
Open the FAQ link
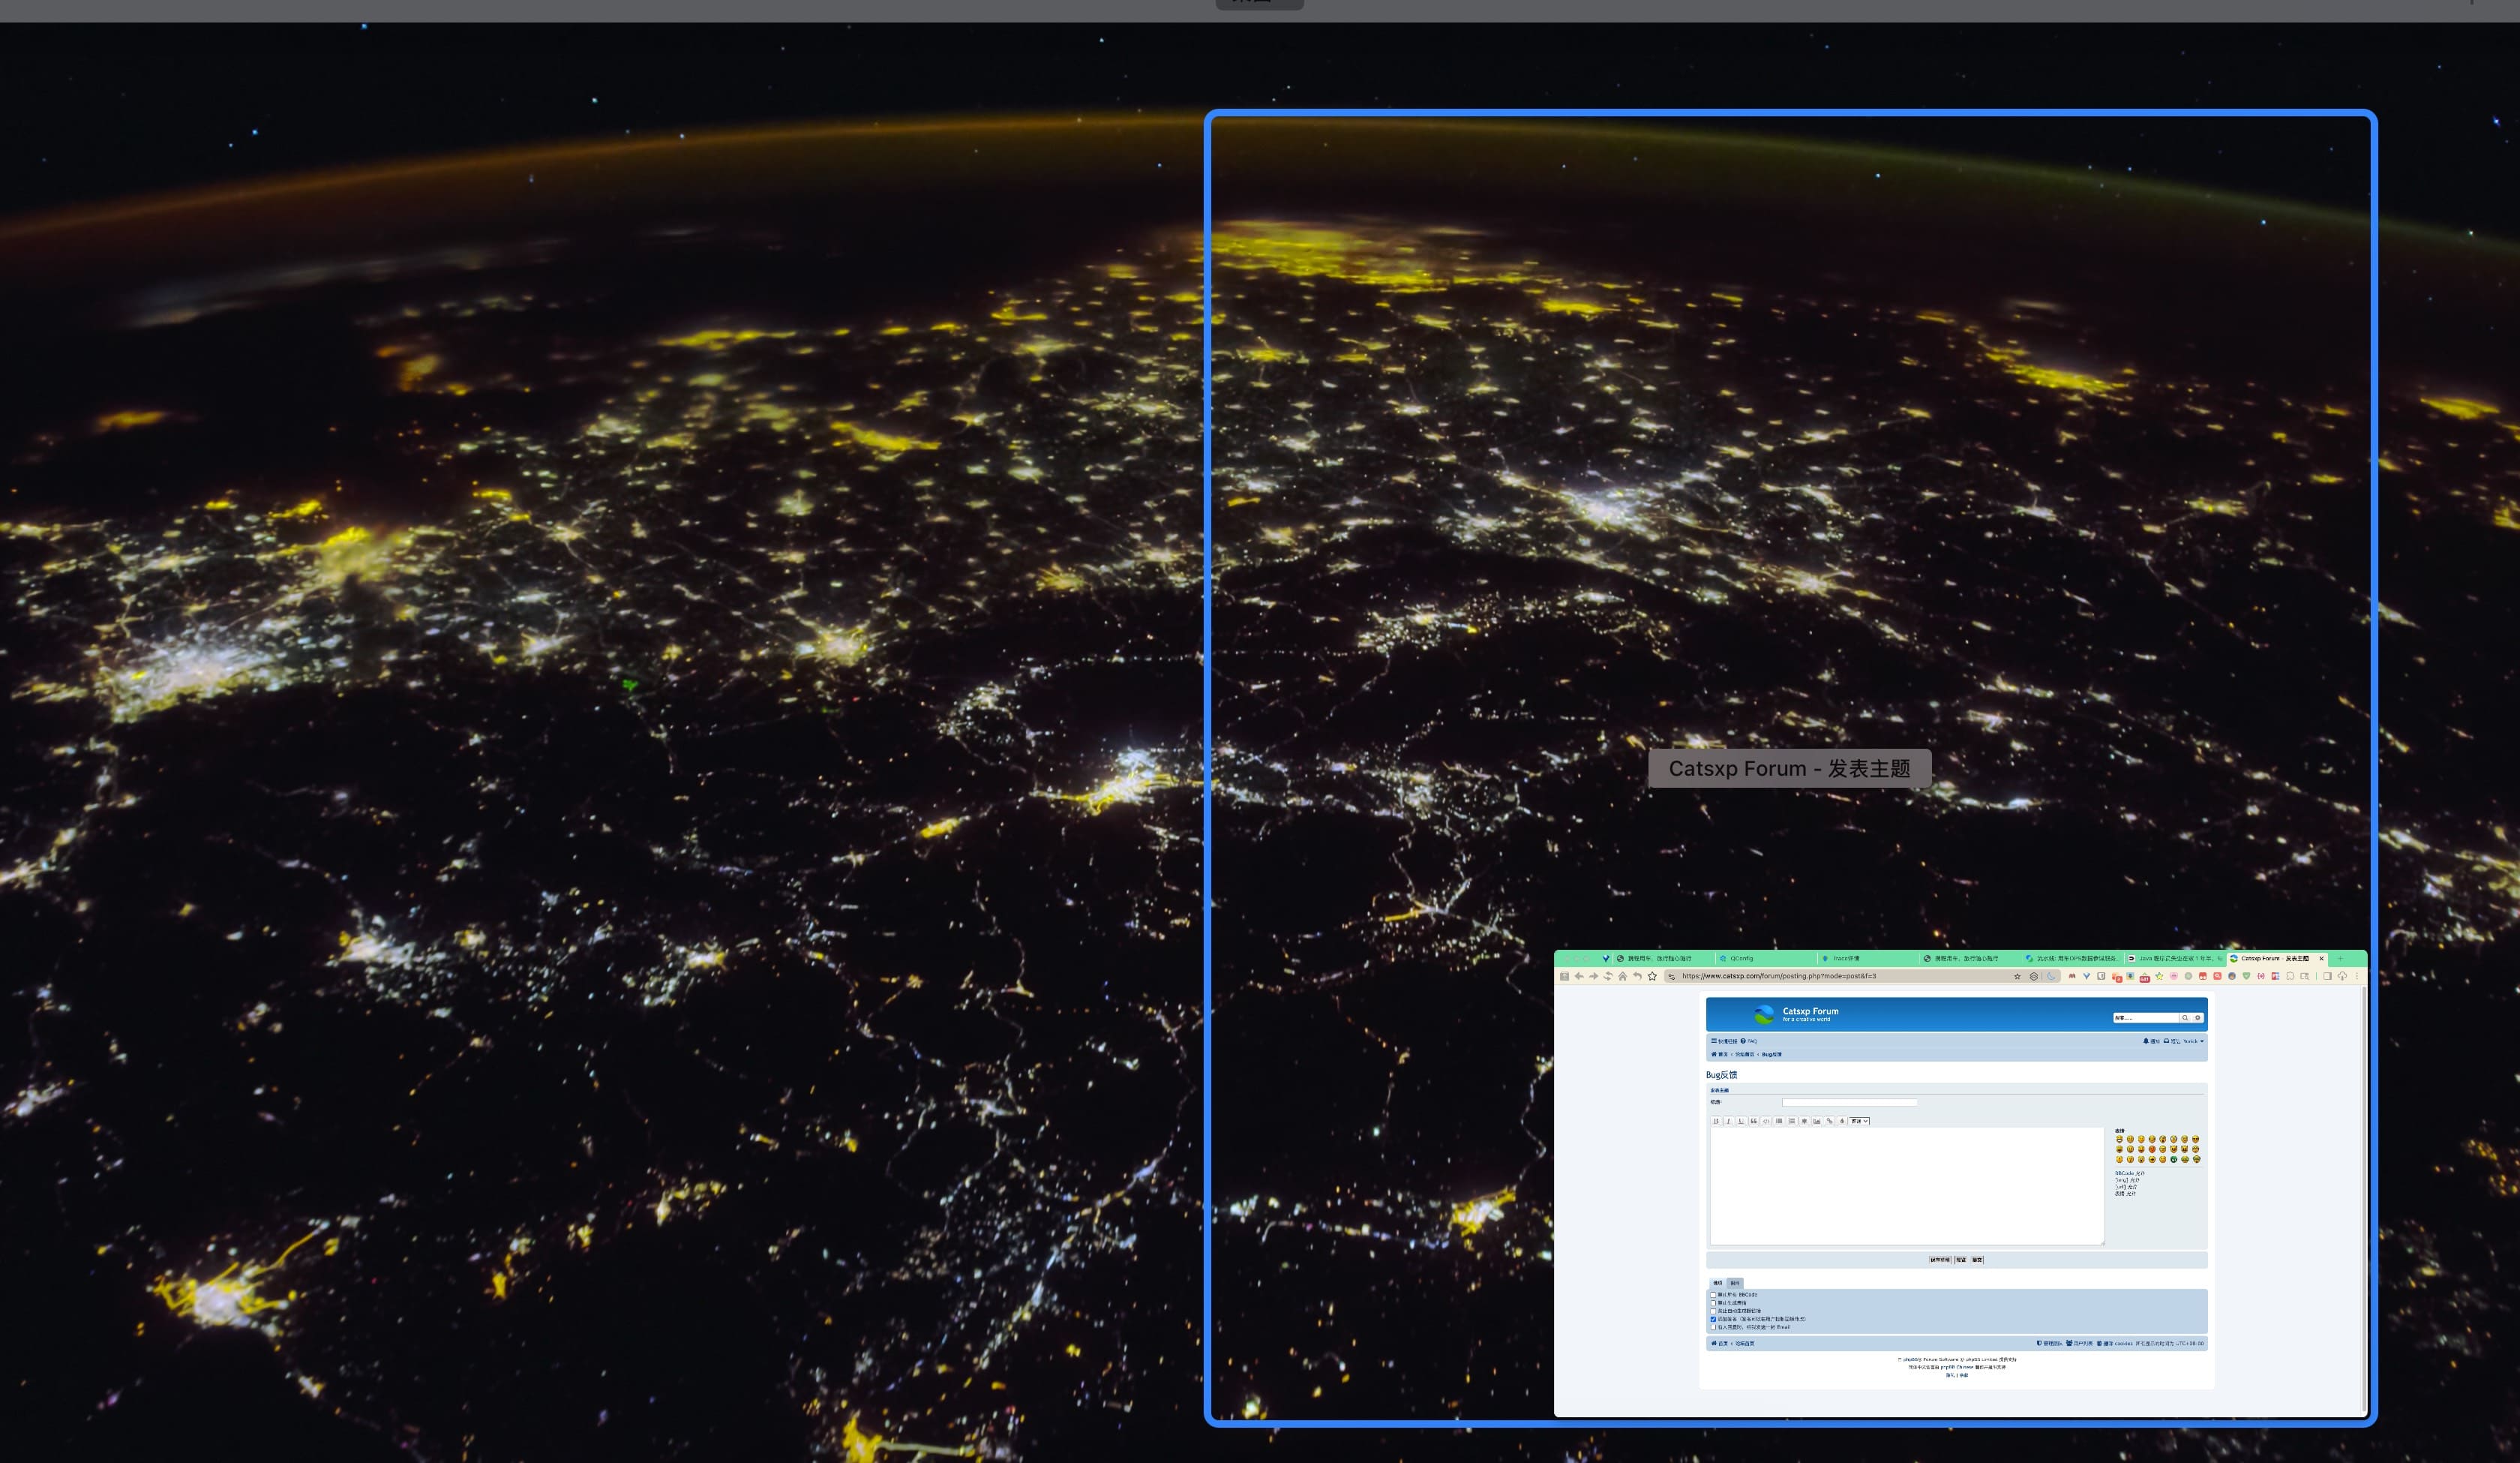coord(1749,1041)
